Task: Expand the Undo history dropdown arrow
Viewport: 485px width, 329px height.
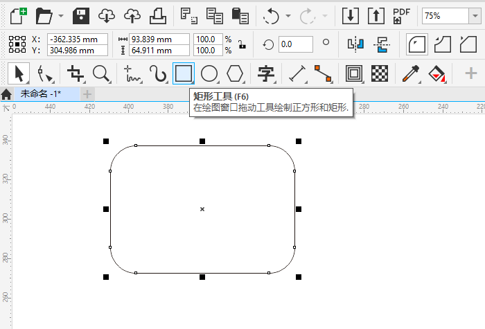Action: tap(286, 15)
